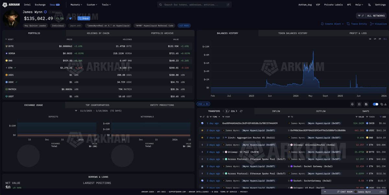Switch to Entity Predictions tab
The width and height of the screenshot is (389, 195).
[162, 105]
